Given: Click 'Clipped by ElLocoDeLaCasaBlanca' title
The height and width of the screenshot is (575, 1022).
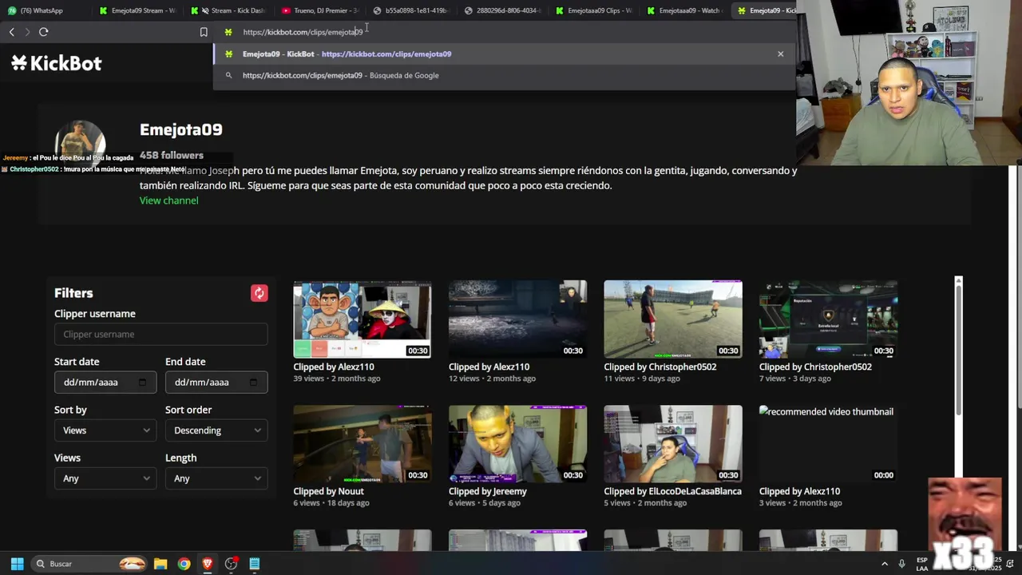Looking at the screenshot, I should click(672, 492).
